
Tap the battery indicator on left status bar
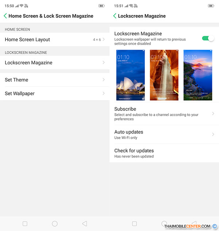(x=101, y=6)
